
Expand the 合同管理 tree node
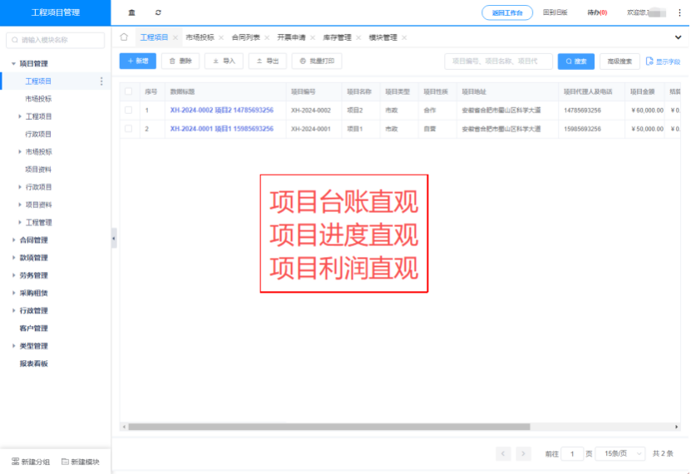click(13, 240)
